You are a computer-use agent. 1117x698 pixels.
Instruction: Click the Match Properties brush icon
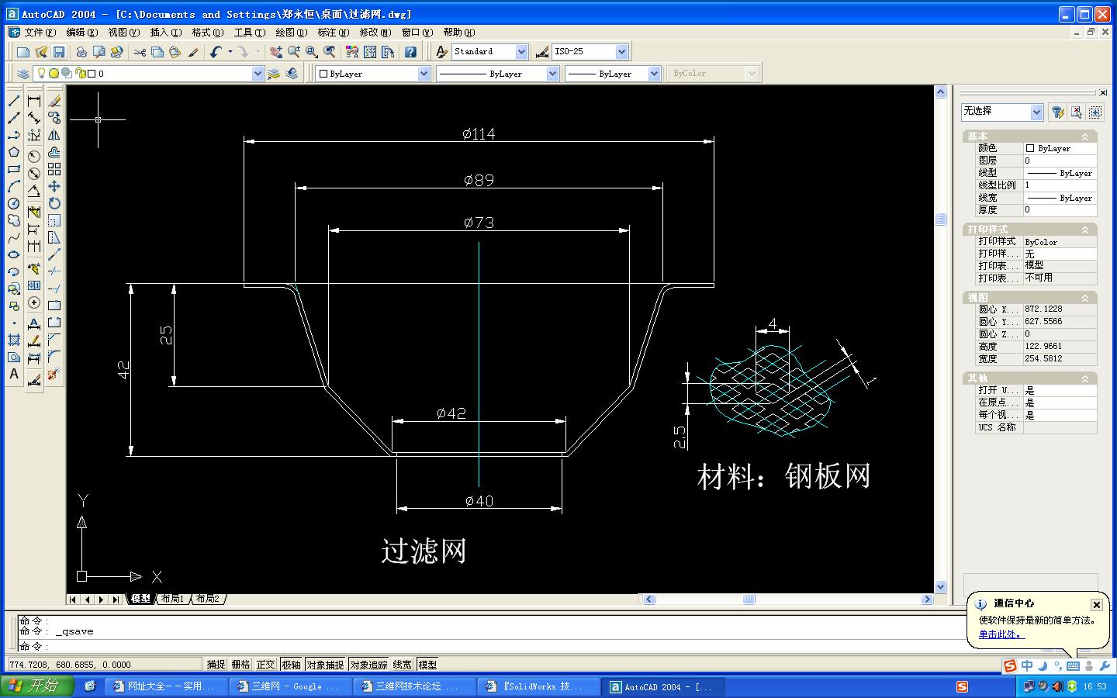[193, 52]
